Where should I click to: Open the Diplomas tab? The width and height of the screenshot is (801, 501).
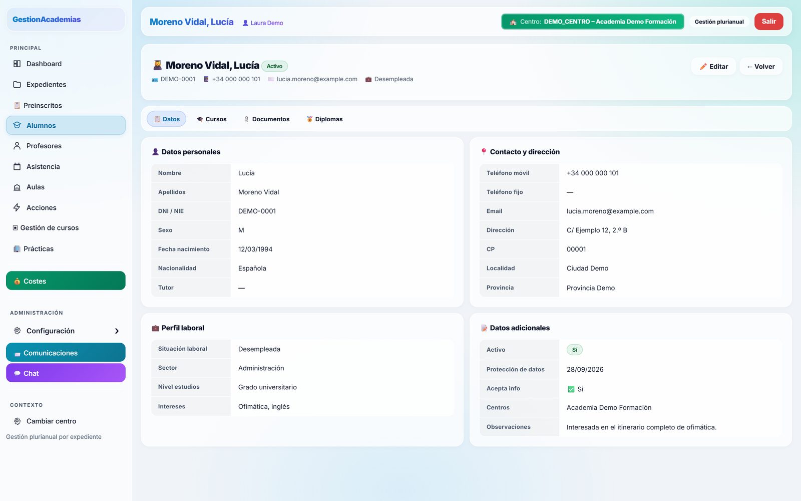tap(324, 119)
